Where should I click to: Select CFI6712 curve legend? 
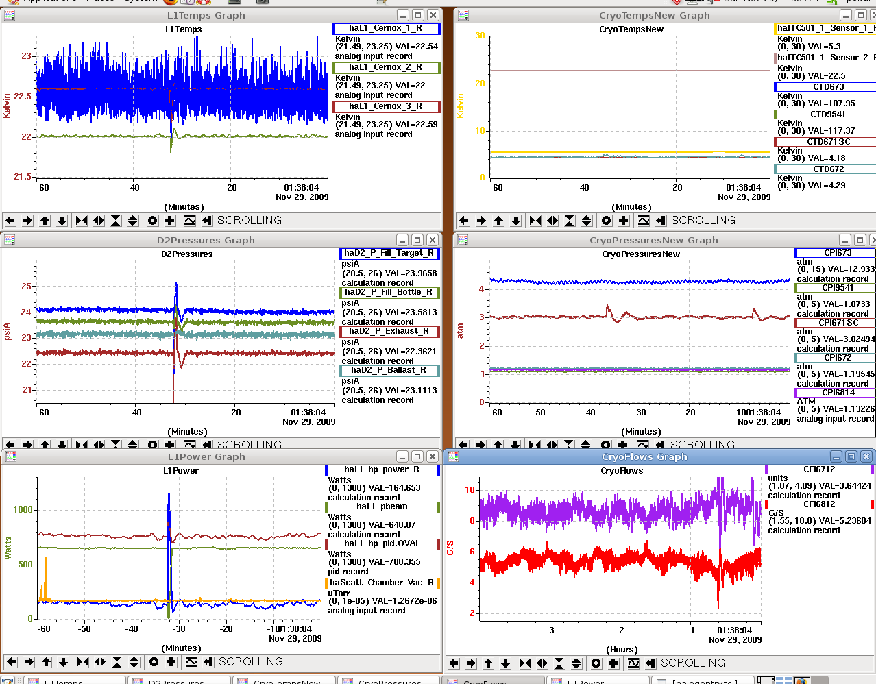[x=820, y=469]
